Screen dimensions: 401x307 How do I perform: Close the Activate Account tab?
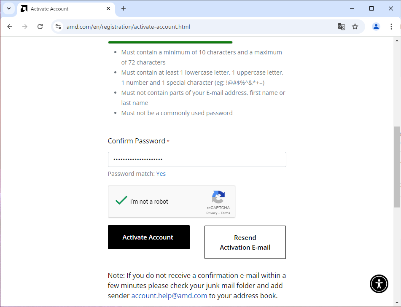coord(108,8)
